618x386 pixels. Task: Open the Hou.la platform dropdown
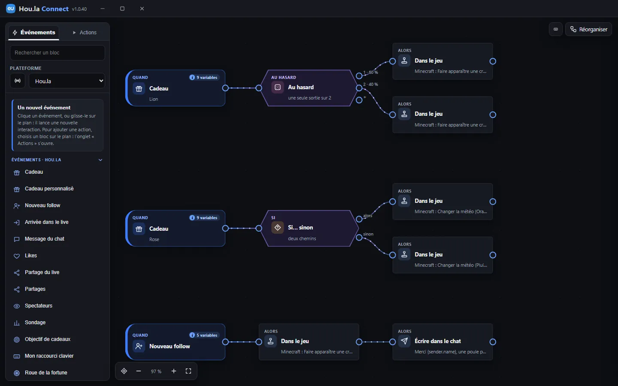point(67,81)
